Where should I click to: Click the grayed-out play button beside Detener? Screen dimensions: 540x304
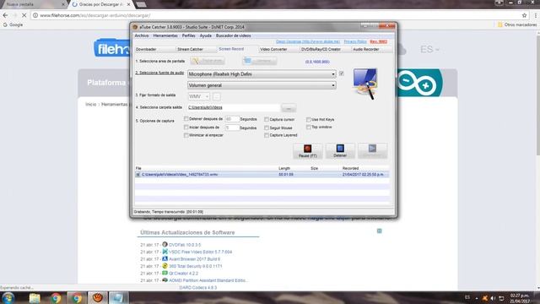372,151
